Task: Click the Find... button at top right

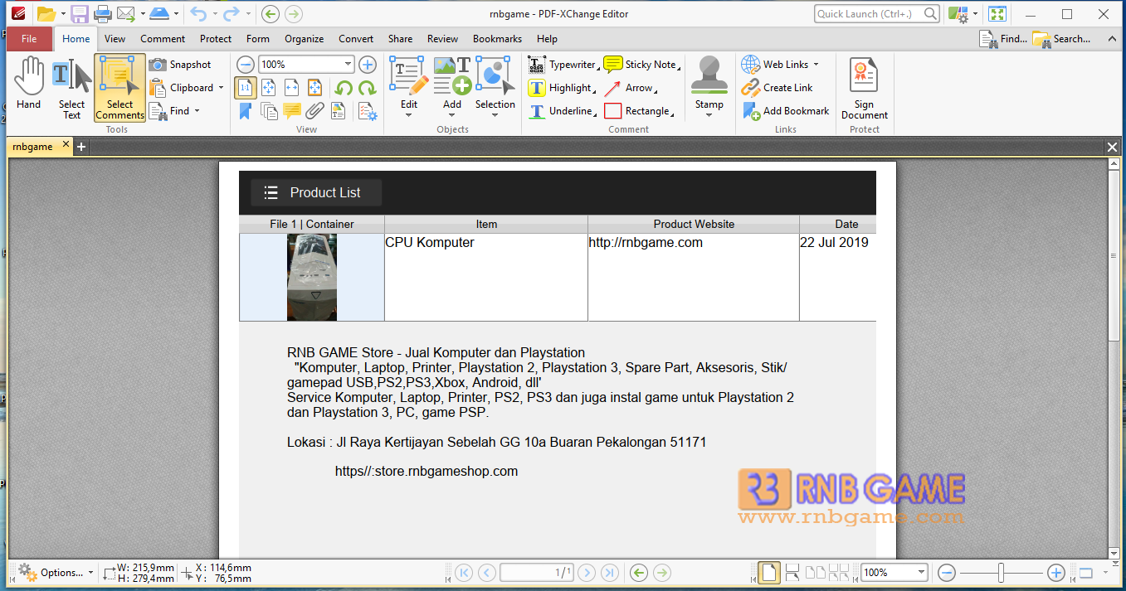Action: click(x=1003, y=39)
